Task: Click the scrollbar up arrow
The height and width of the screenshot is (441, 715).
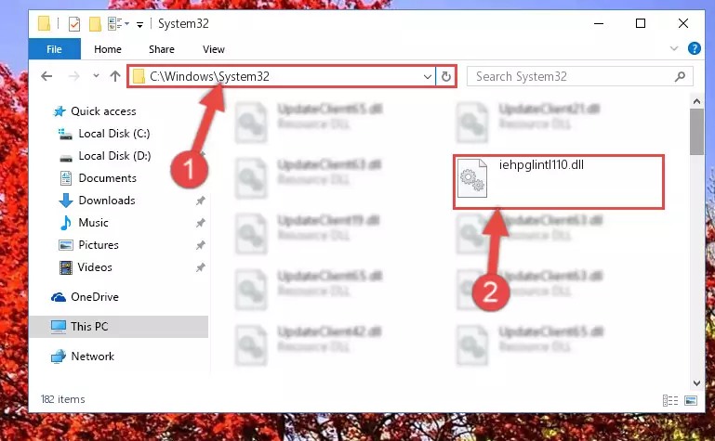Action: (x=696, y=101)
